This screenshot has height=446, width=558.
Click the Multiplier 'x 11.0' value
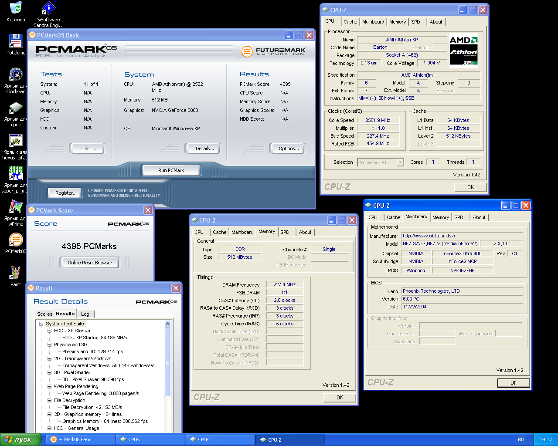(378, 128)
